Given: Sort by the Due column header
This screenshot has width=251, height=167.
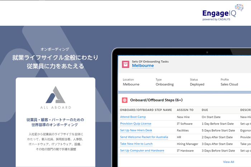Looking at the screenshot, I should (205, 110).
